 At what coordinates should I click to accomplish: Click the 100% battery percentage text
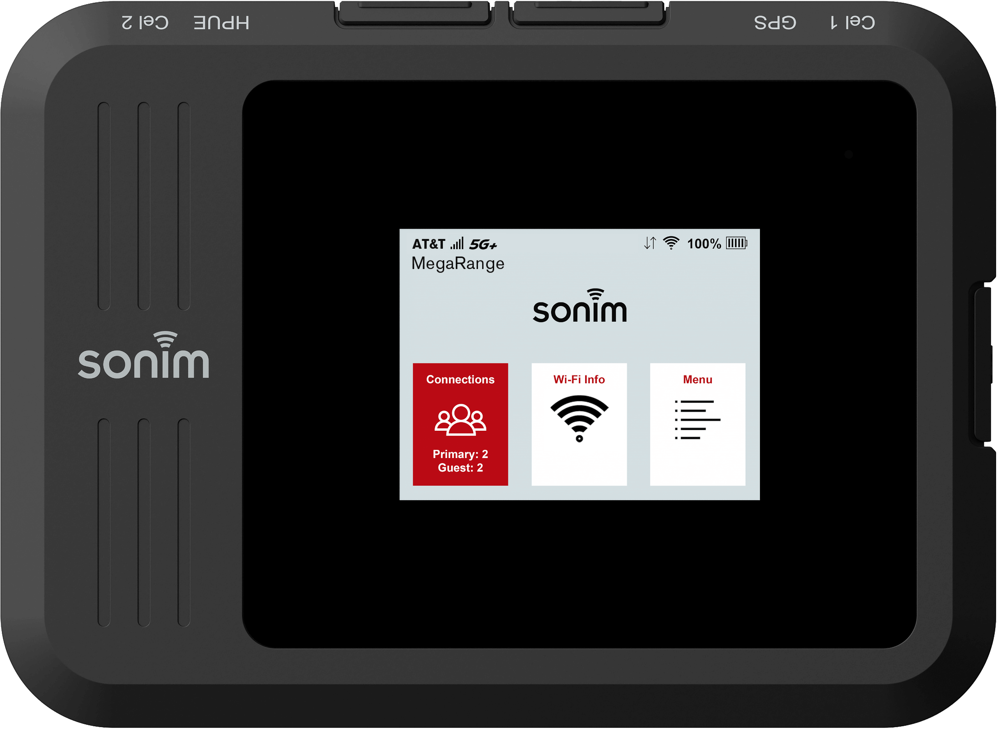pos(704,244)
